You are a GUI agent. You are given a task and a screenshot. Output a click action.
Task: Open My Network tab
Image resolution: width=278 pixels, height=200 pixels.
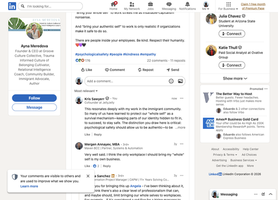tap(132, 6)
